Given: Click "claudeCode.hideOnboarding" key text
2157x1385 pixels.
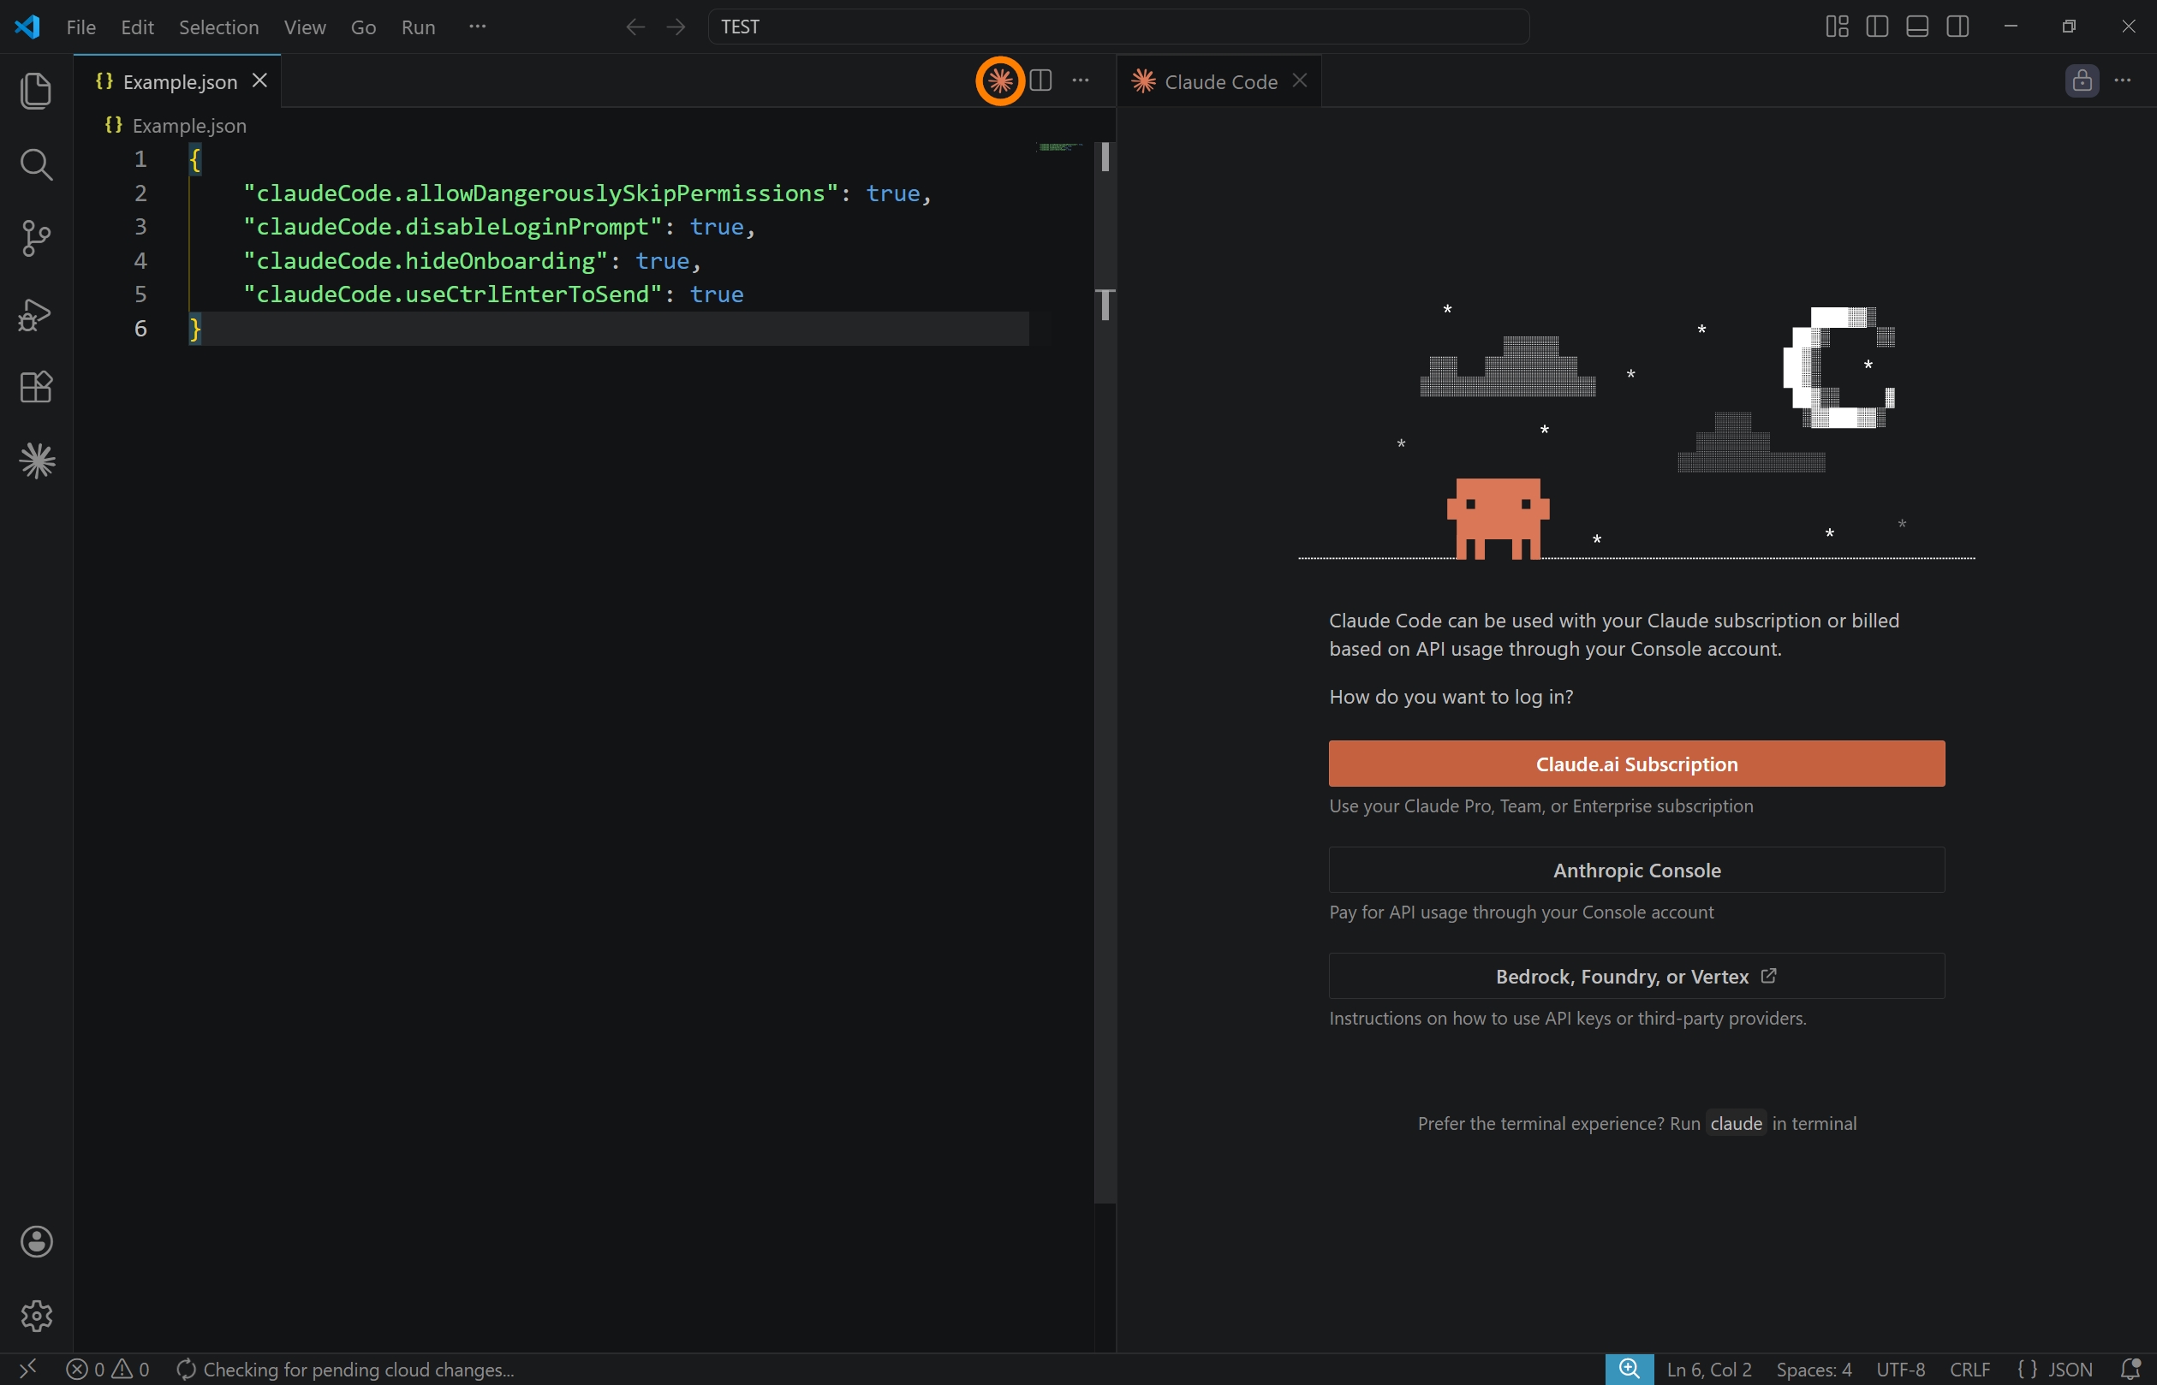Looking at the screenshot, I should click(x=426, y=261).
